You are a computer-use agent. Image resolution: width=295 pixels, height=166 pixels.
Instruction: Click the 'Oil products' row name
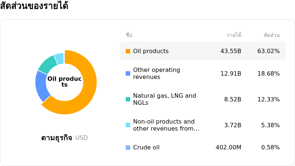(x=151, y=51)
